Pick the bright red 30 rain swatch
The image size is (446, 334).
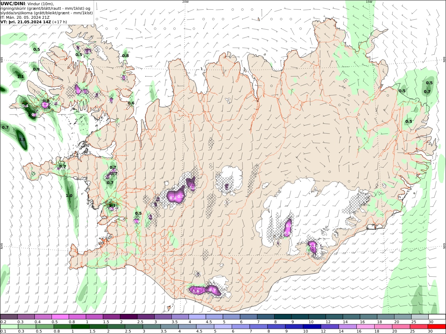click(x=437, y=327)
